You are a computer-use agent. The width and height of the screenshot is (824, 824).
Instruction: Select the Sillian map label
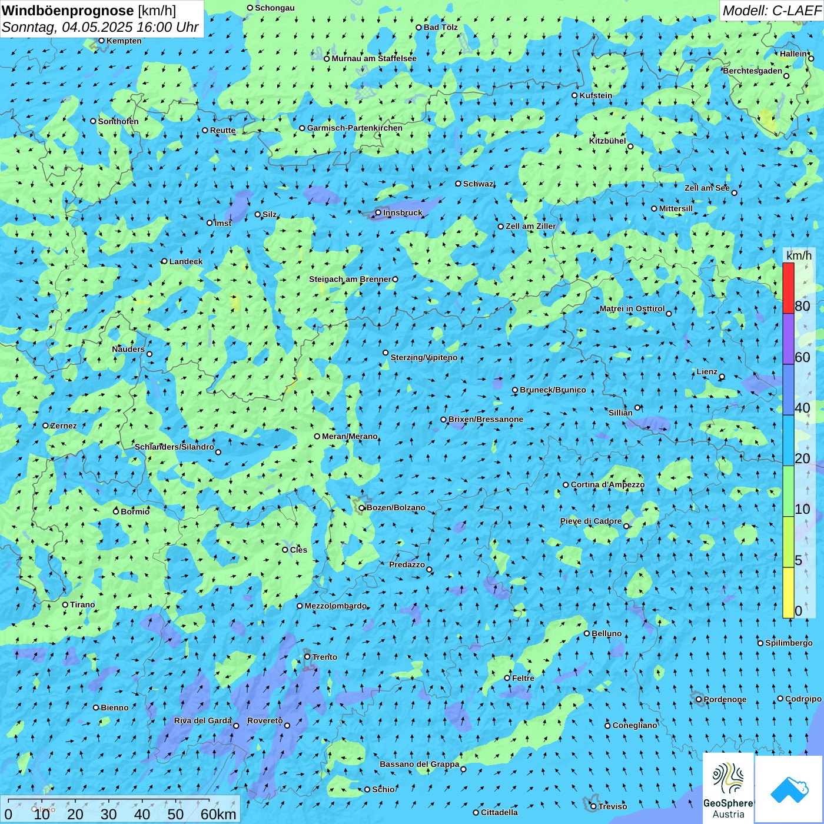pos(620,413)
